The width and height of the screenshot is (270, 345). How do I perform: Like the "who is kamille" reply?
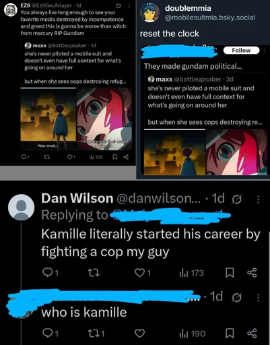[139, 334]
